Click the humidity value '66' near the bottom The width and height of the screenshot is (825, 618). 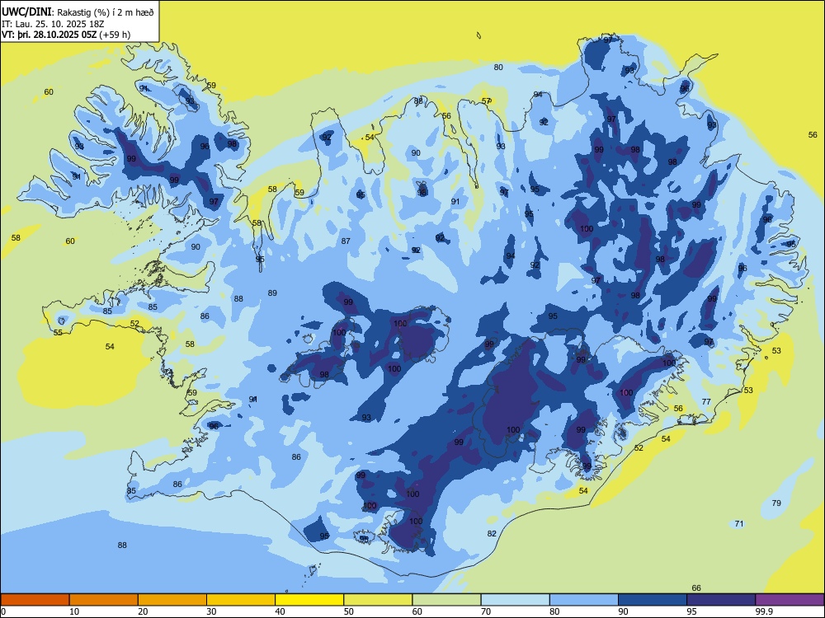(696, 588)
